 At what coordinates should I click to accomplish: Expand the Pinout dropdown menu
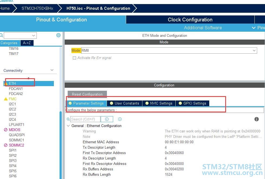click(x=258, y=28)
